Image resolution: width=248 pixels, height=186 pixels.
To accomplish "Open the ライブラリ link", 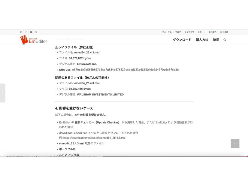I will [x=189, y=32].
